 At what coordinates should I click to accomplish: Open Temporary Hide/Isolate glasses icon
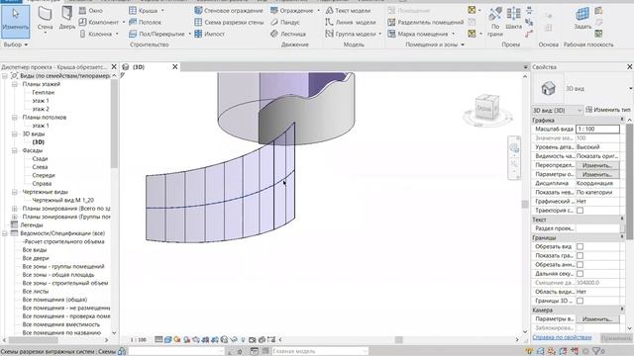[x=234, y=340]
